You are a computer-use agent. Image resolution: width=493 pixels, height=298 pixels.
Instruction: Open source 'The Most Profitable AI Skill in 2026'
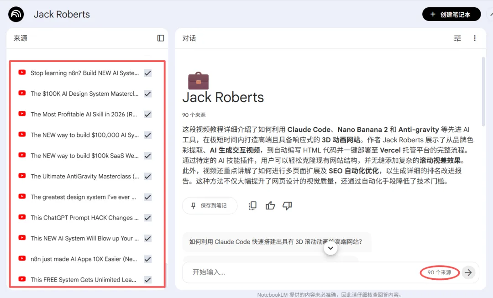point(84,115)
